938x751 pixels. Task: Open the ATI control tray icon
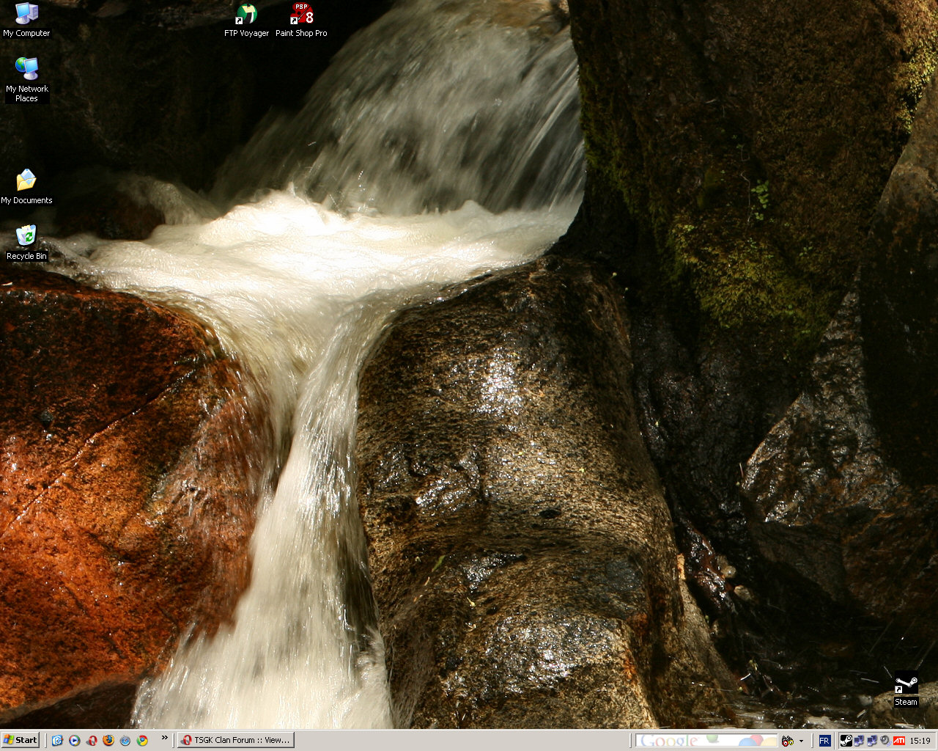pos(898,740)
